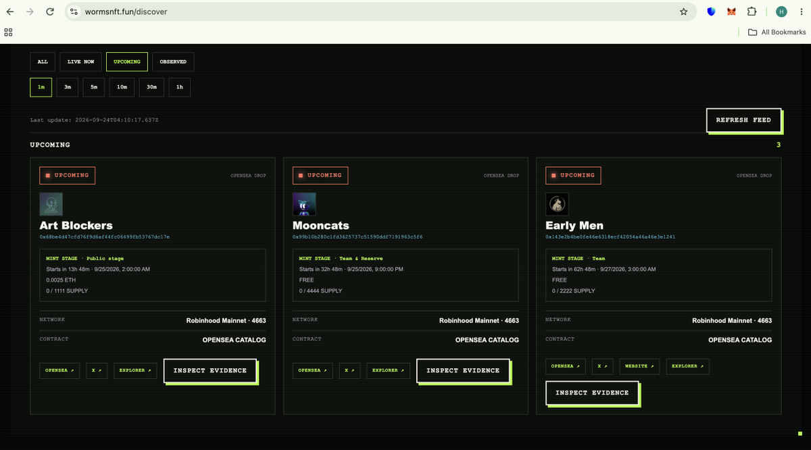Select the UPCOMING filter tab

coord(127,61)
